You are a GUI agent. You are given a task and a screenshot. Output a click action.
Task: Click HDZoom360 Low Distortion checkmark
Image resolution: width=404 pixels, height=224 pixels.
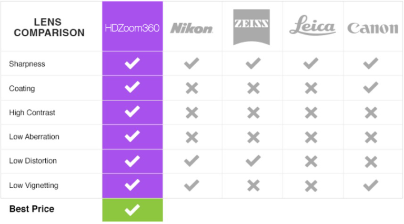[x=133, y=161]
